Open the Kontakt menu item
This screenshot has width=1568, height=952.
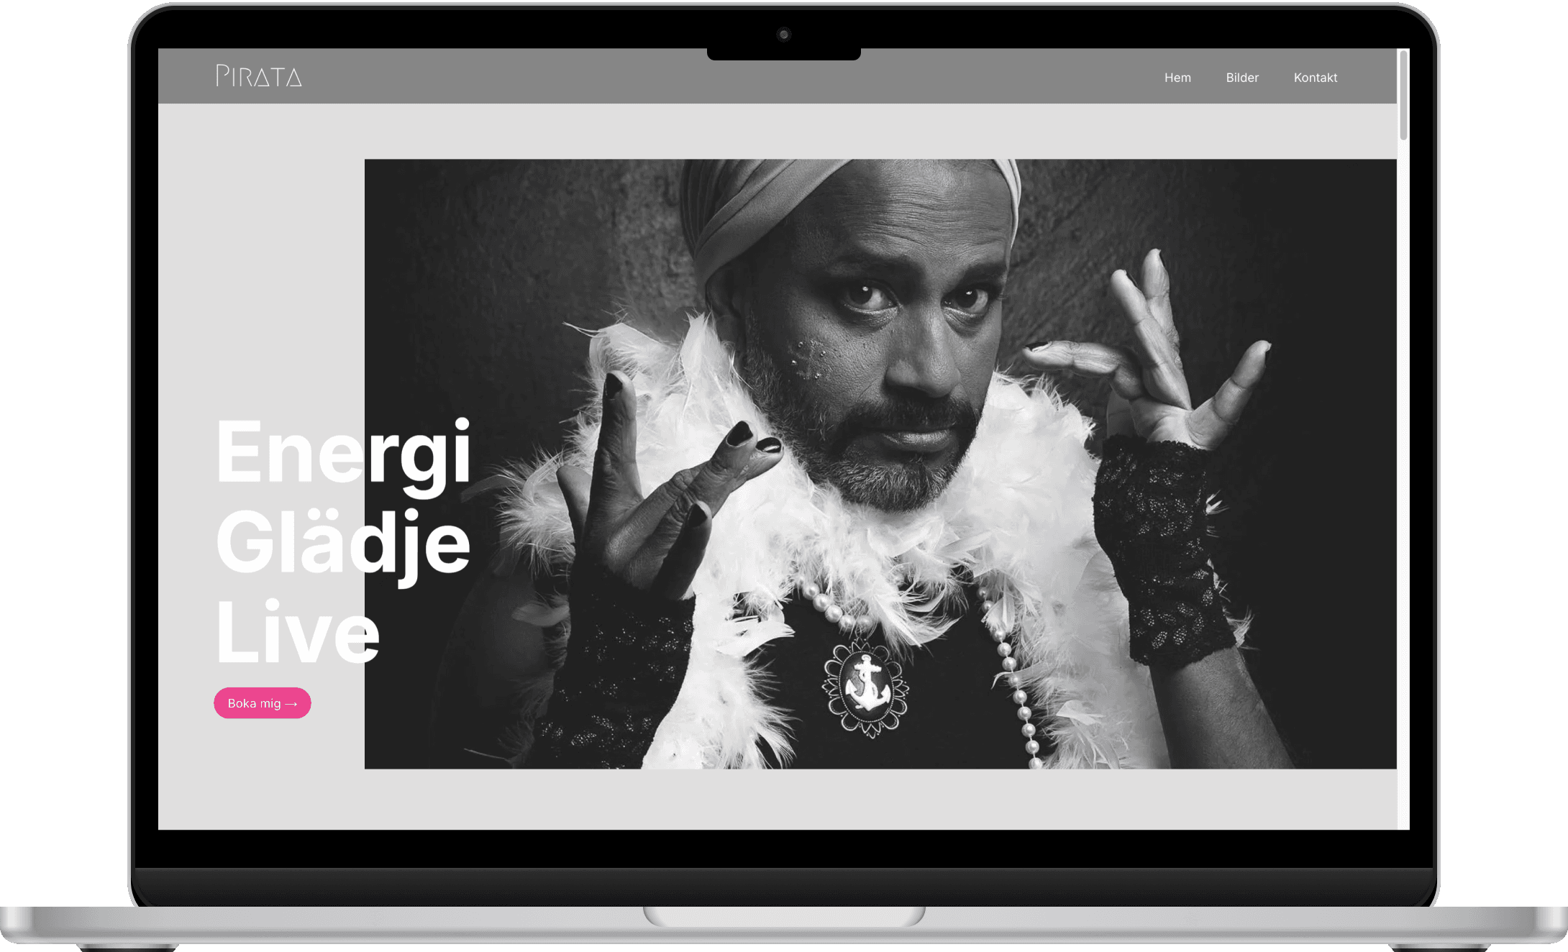(1316, 78)
